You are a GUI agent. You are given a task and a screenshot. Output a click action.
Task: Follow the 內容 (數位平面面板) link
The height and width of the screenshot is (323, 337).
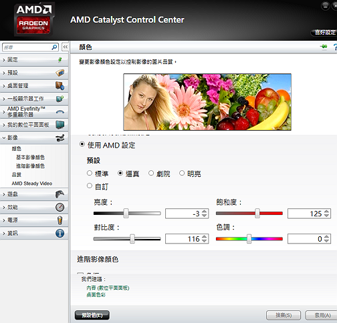click(x=108, y=288)
